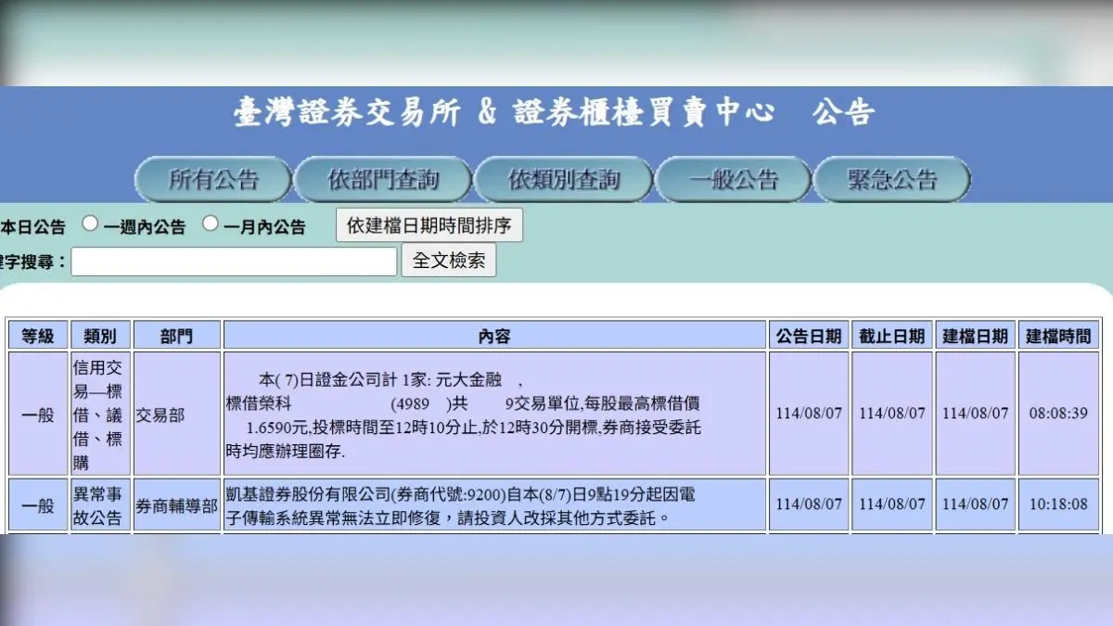Open the 一般公告 listing

coord(733,179)
